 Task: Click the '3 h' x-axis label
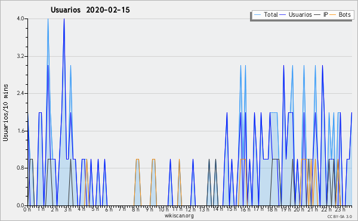[68, 210]
